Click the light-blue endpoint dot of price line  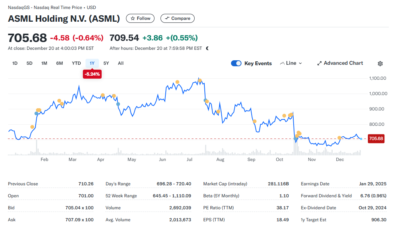(x=361, y=139)
